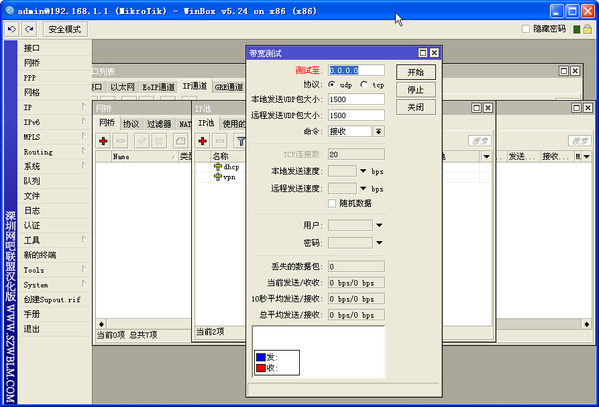Open the 密码 password dropdown
The image size is (599, 407).
pos(380,241)
